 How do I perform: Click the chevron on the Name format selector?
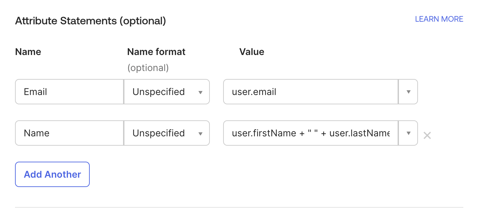[200, 133]
